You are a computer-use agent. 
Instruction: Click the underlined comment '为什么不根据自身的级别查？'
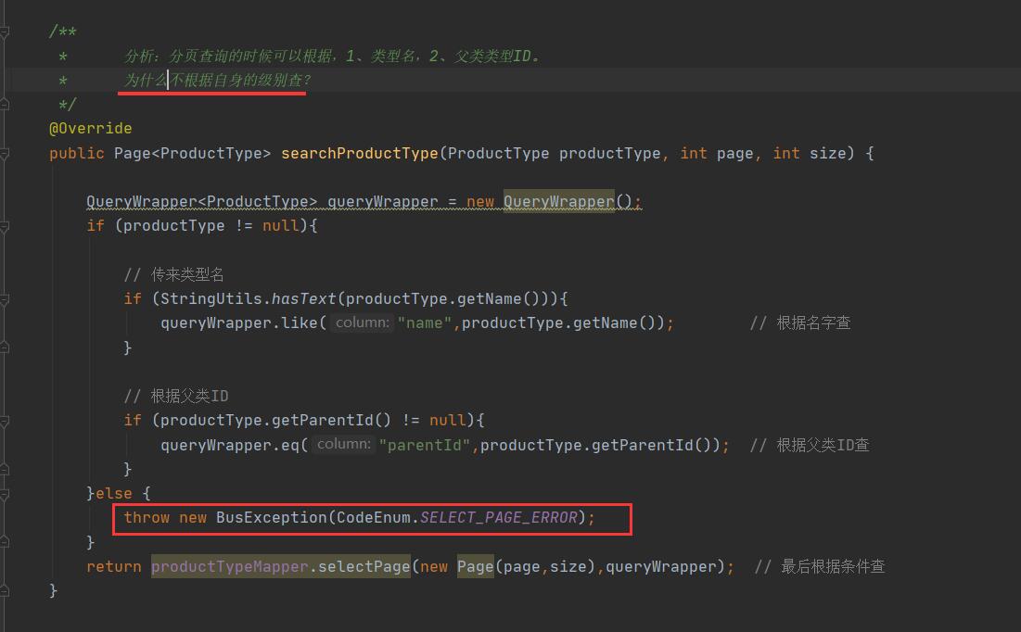218,81
